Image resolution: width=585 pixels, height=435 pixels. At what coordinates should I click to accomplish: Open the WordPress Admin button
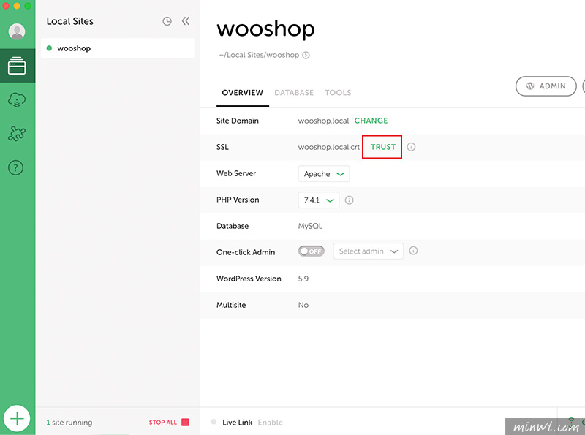[x=546, y=86]
